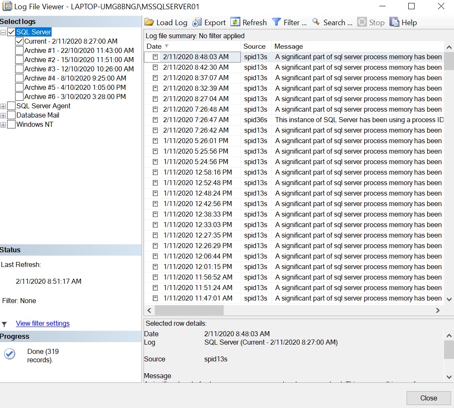Click log entry icon for 2/11/2020 7:26:47 AM
Viewport: 454px width, 408px height.
pos(156,120)
